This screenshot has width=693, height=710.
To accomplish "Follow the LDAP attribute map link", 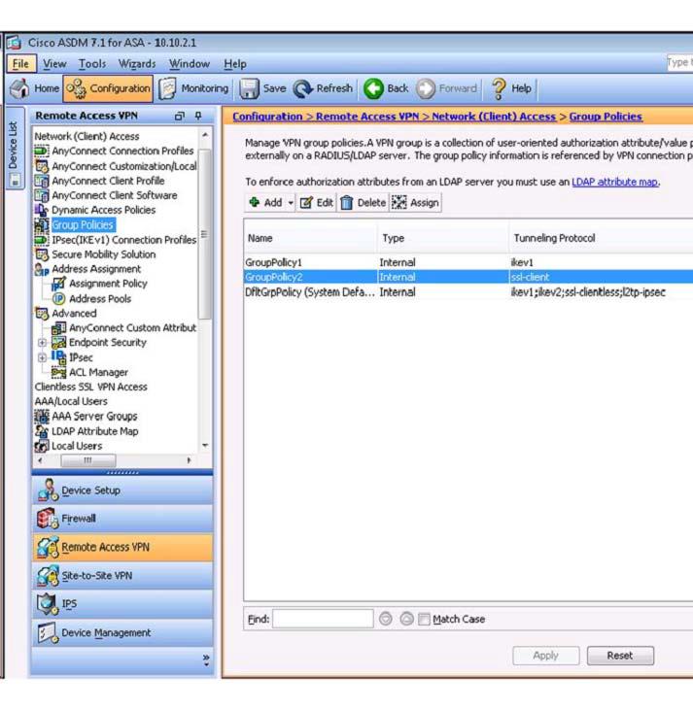I will coord(614,182).
